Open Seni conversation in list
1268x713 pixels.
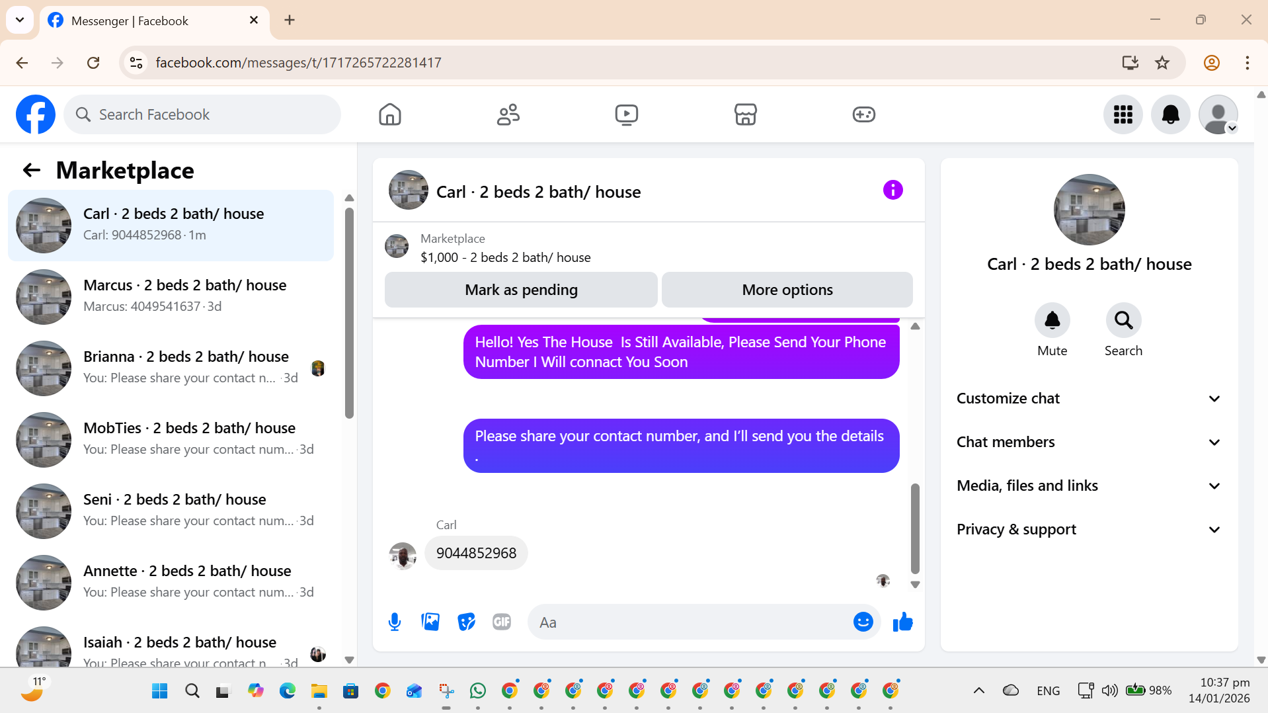[x=171, y=511]
